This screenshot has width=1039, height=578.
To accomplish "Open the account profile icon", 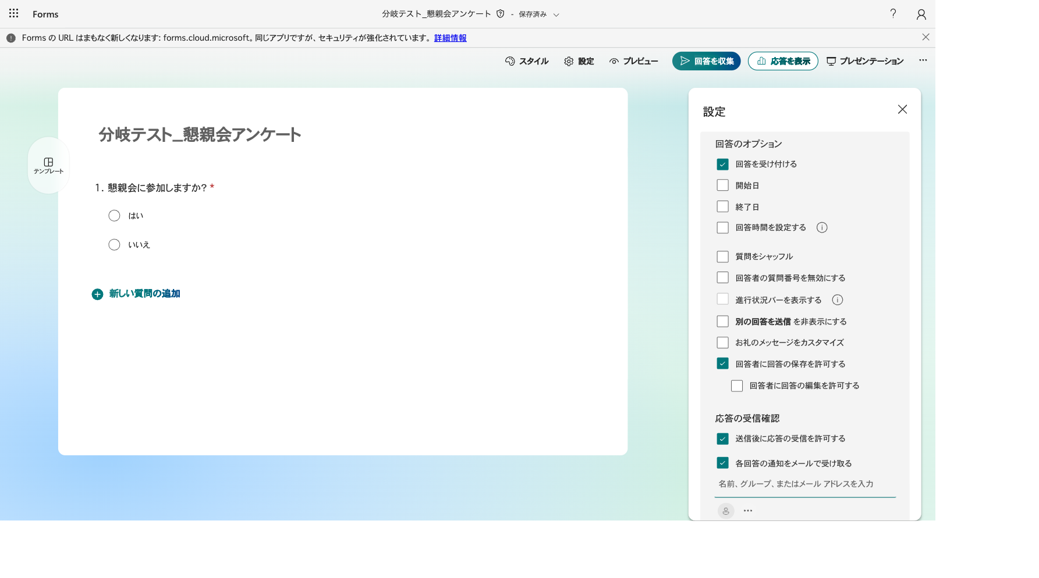I will (x=921, y=14).
